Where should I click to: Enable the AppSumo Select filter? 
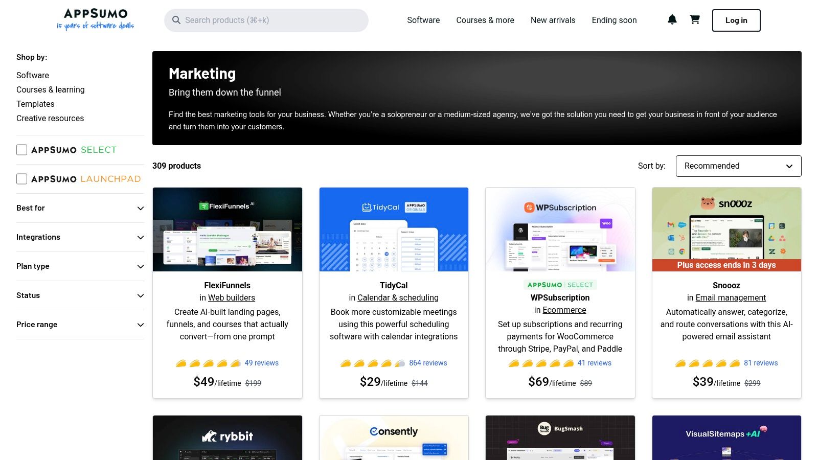pos(21,149)
